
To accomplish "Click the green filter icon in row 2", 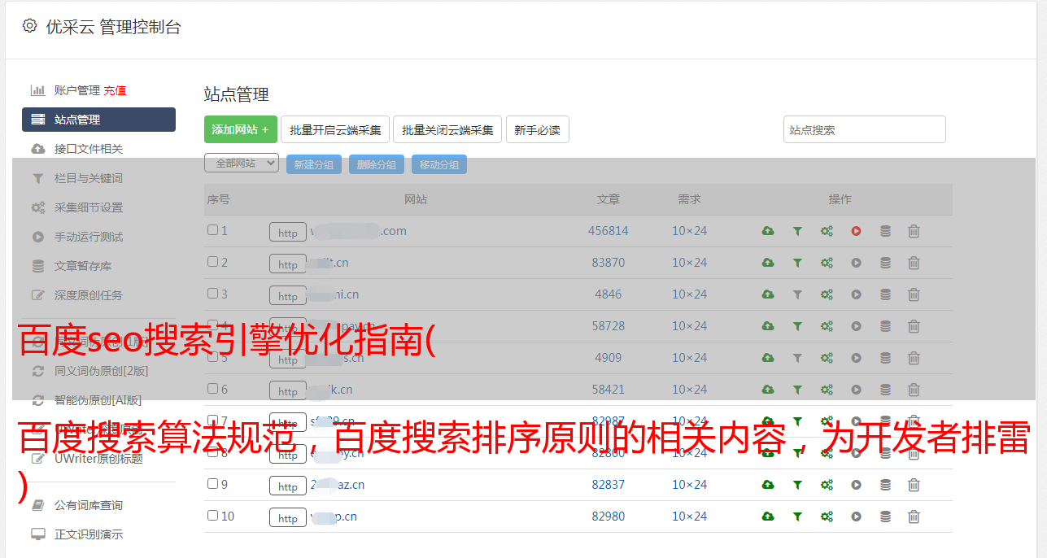I will pos(797,263).
